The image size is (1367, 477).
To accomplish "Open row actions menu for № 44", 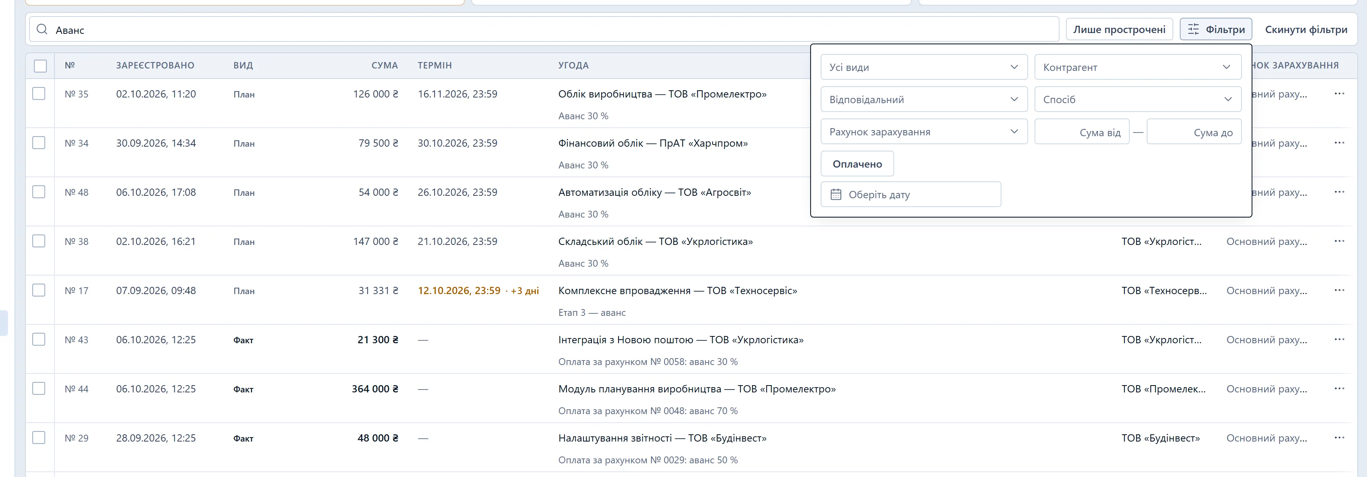I will tap(1340, 388).
